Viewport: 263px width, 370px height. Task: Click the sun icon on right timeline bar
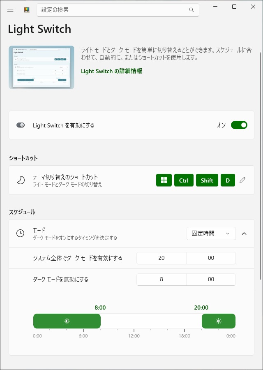click(219, 321)
